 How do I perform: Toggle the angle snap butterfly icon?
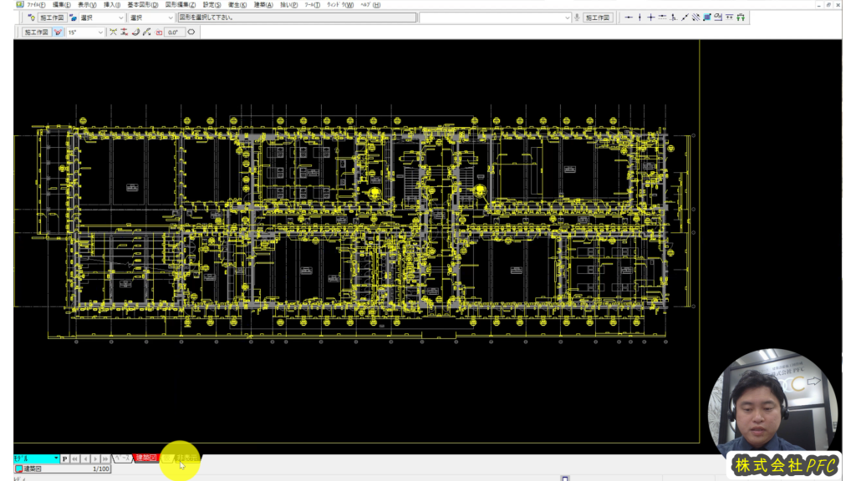click(59, 33)
